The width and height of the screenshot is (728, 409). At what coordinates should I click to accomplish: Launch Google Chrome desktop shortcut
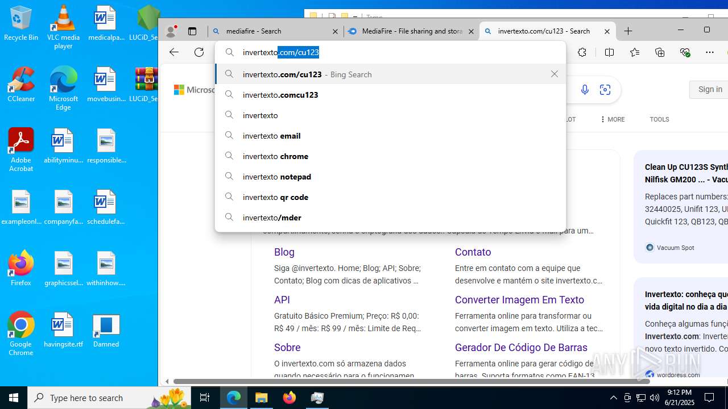[x=21, y=334]
